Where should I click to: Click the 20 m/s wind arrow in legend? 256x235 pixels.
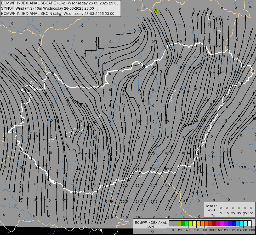click(x=233, y=207)
